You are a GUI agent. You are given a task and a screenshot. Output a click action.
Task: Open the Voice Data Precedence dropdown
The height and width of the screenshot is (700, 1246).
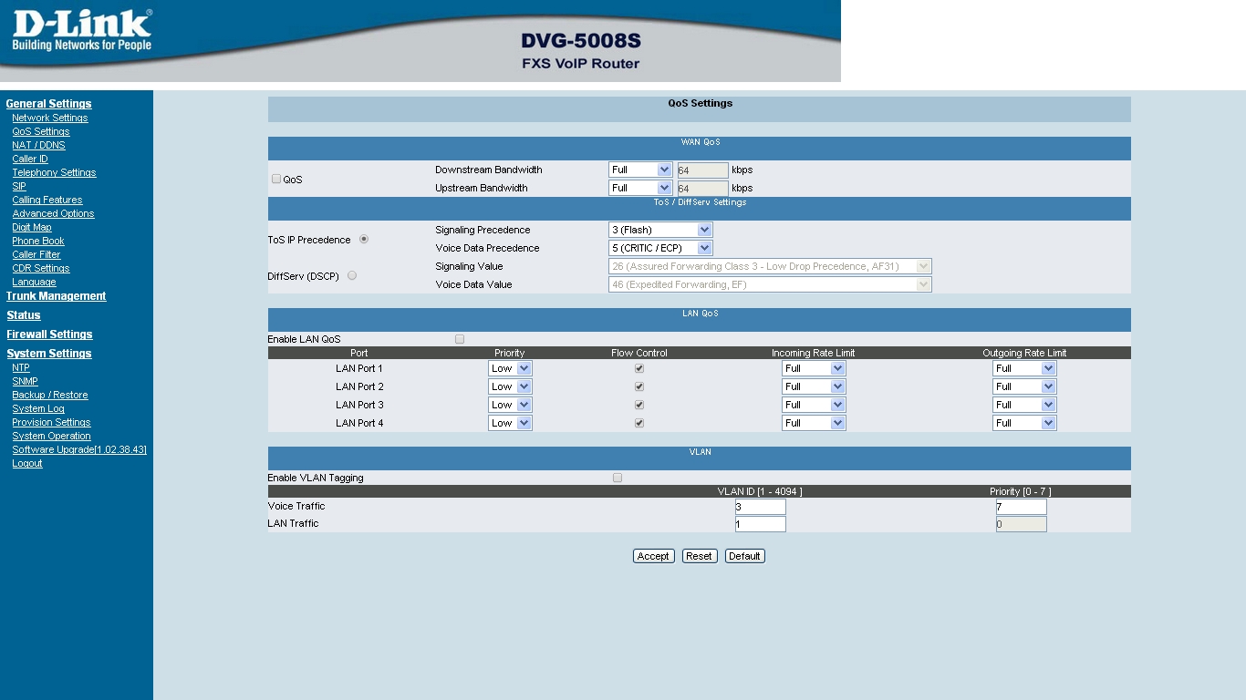tap(659, 248)
